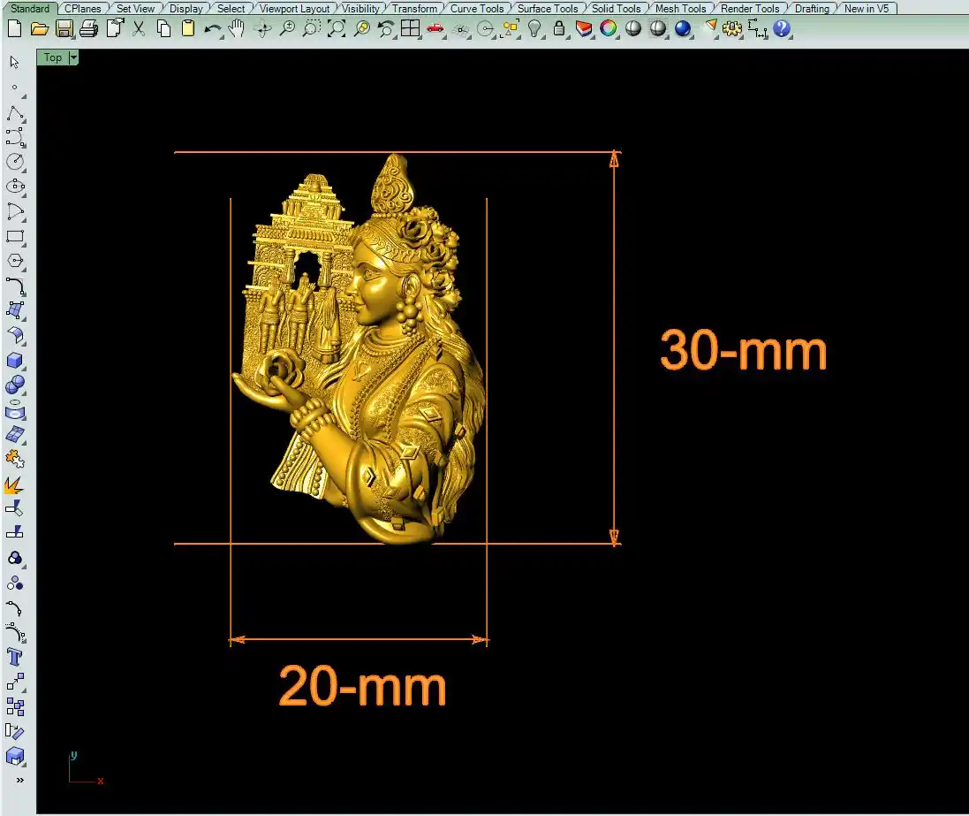Toggle the lock objects padlock icon
Screen dimensions: 969x816
(x=559, y=28)
